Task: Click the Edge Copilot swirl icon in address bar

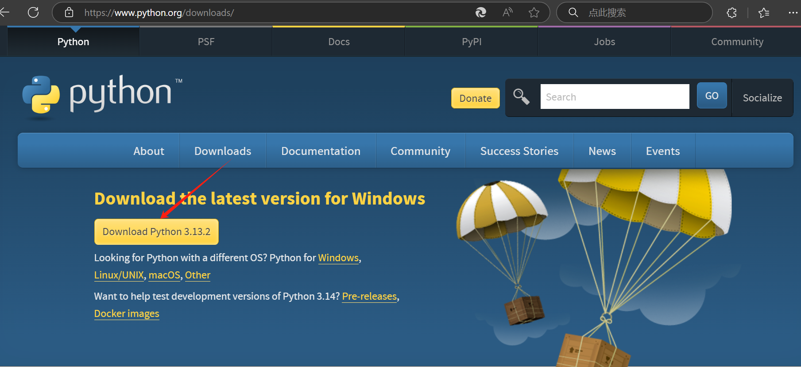Action: (480, 12)
